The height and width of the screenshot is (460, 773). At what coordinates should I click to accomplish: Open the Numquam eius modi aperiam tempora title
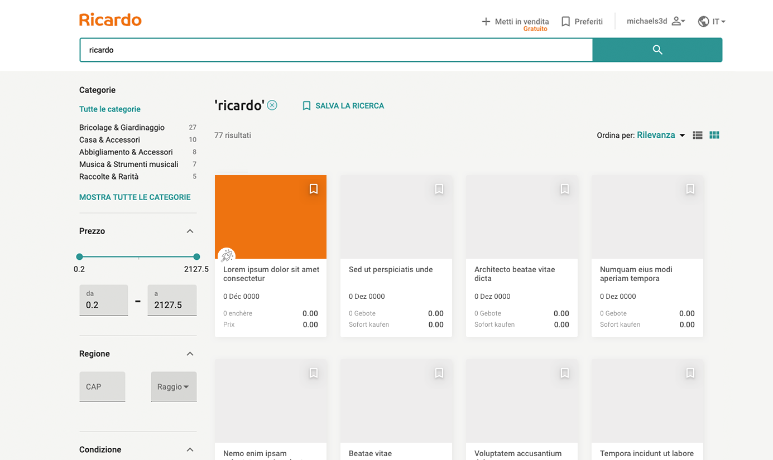click(x=636, y=274)
